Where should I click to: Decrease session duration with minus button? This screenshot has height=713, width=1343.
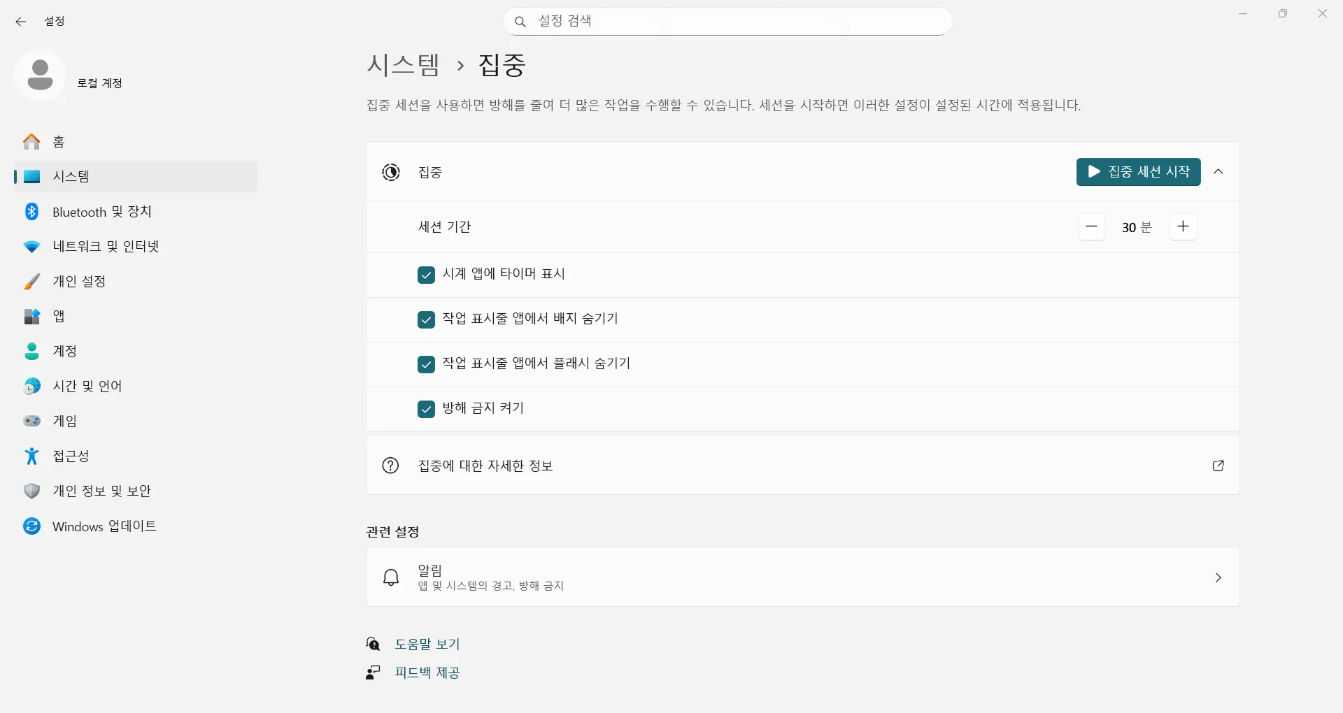click(1091, 226)
